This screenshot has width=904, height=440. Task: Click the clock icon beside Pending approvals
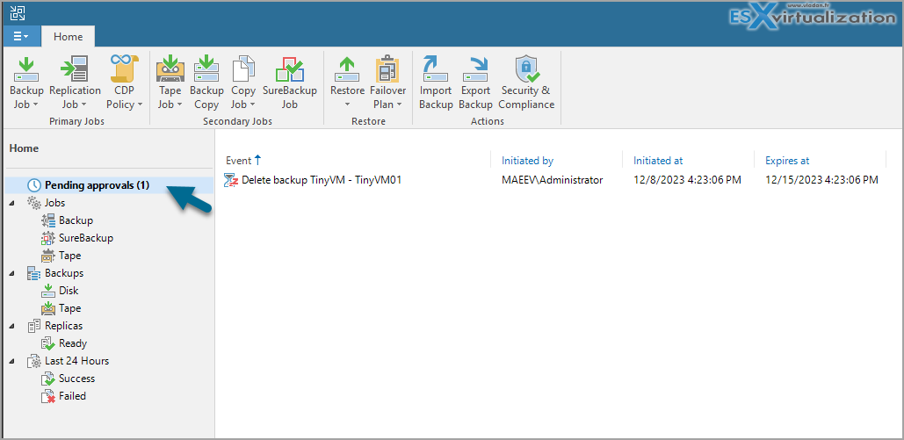click(34, 185)
